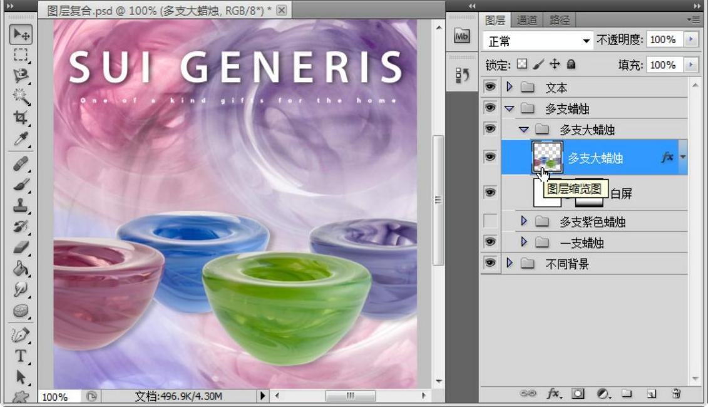
Task: Open the Mini Bridge panel icon
Action: [461, 37]
